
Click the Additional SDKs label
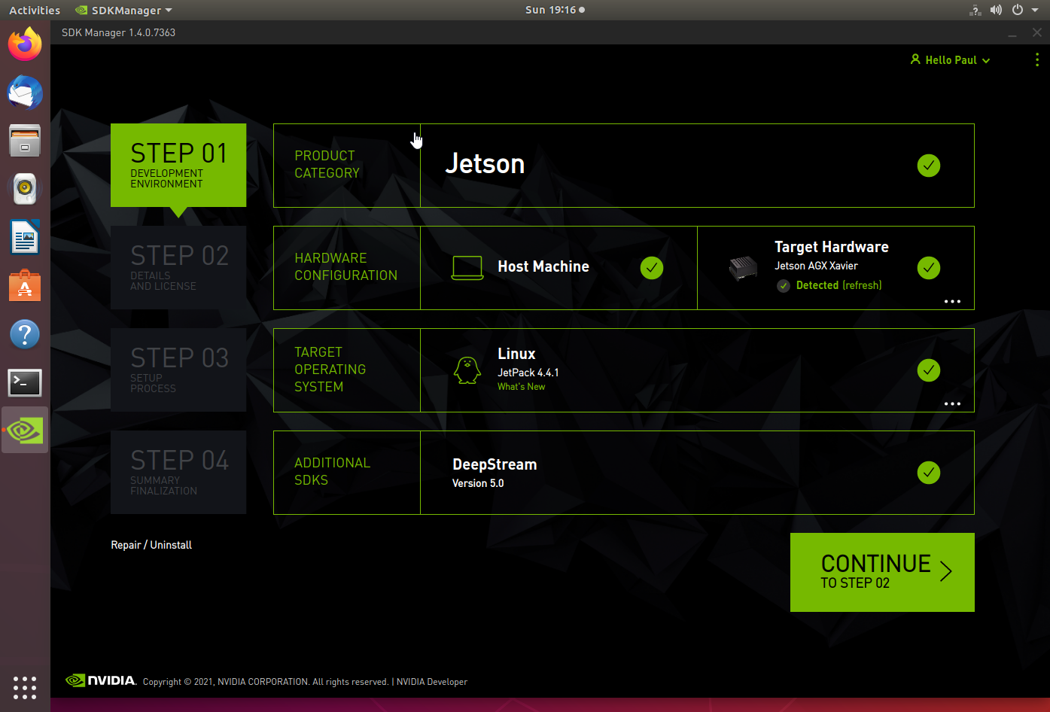(332, 471)
